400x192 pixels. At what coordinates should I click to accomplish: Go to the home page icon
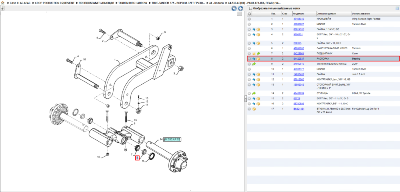2,3
